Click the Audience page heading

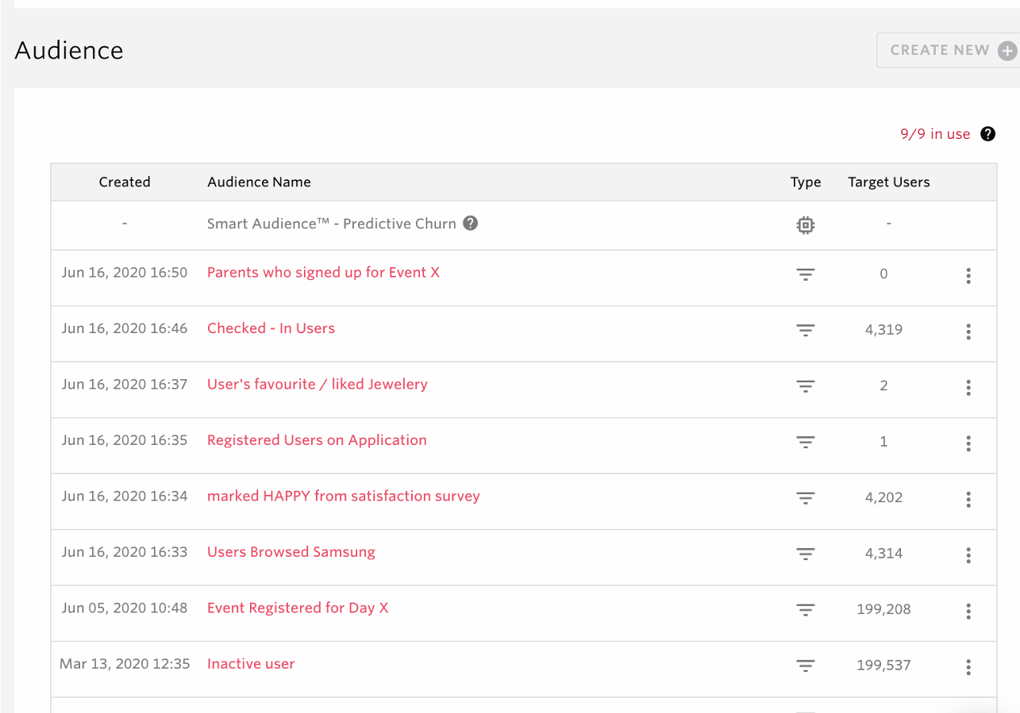(x=69, y=50)
